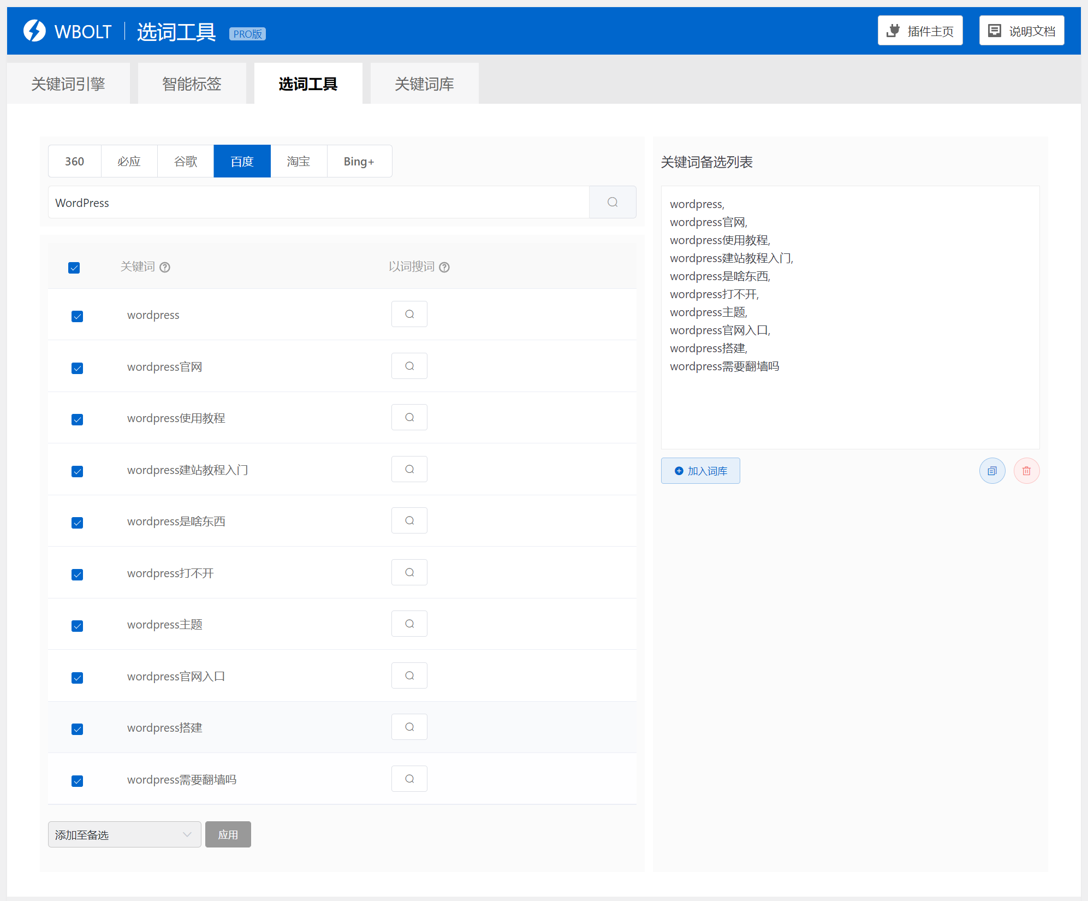Search related words for wordpress官网
Image resolution: width=1088 pixels, height=901 pixels.
coord(409,366)
